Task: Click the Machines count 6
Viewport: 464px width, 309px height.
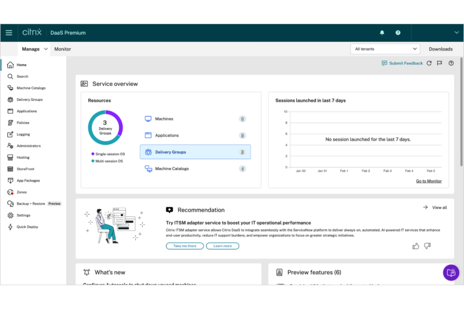Action: (242, 119)
